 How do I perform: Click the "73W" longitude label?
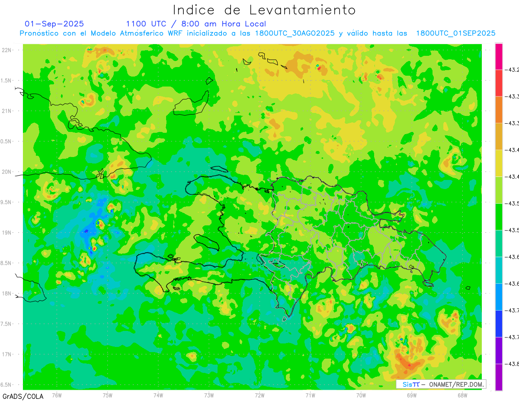pos(209,395)
